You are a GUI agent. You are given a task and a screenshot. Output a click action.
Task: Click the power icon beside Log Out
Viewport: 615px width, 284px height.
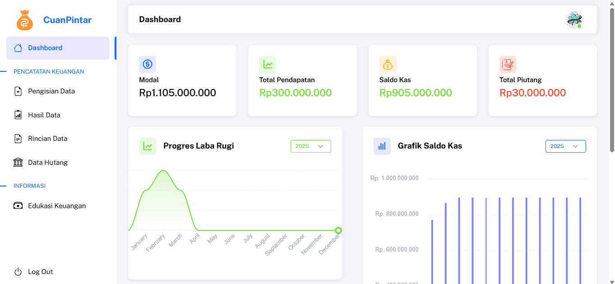(x=18, y=272)
